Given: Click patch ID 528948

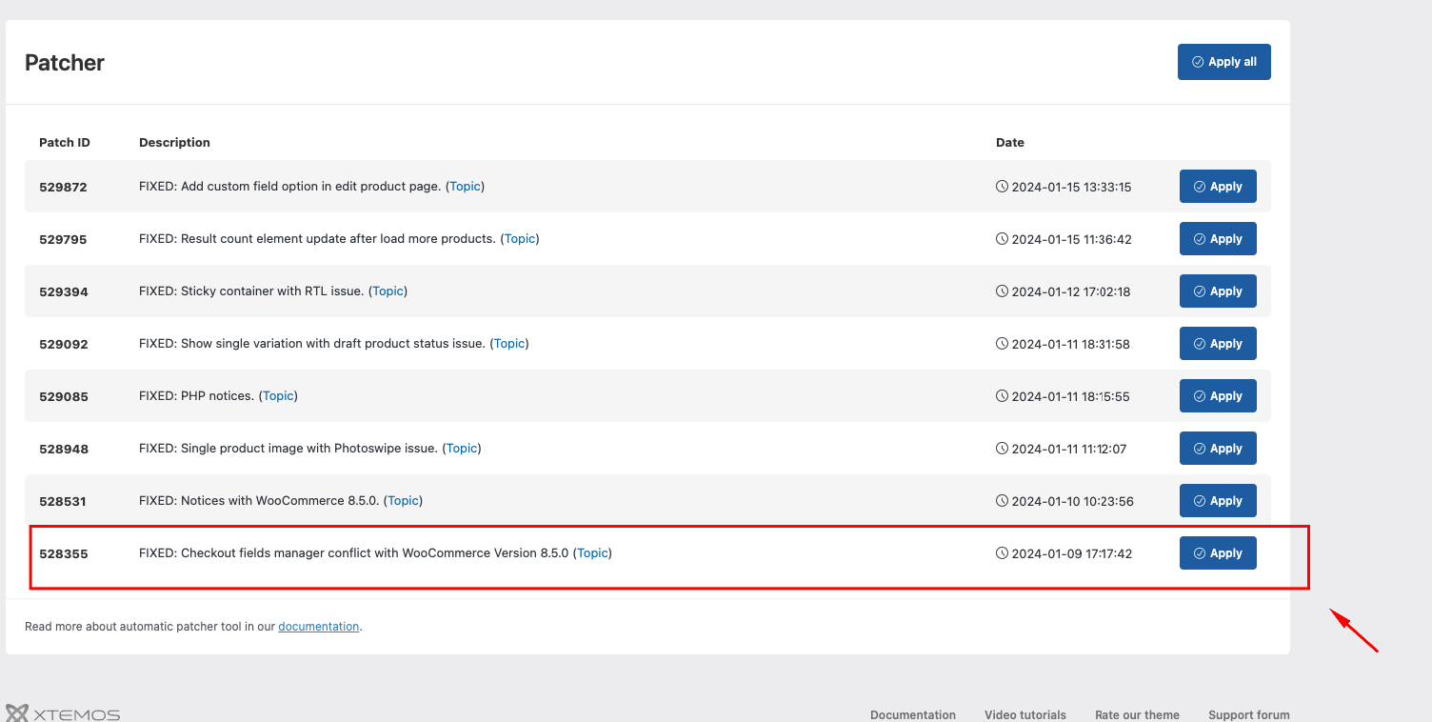Looking at the screenshot, I should [64, 450].
